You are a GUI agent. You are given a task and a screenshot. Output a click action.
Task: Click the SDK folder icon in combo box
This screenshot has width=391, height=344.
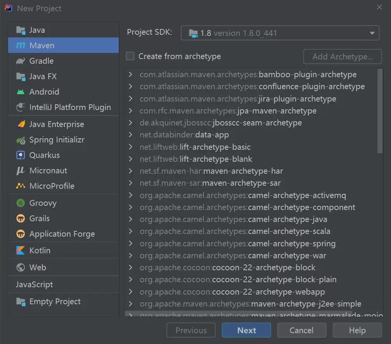click(x=193, y=33)
